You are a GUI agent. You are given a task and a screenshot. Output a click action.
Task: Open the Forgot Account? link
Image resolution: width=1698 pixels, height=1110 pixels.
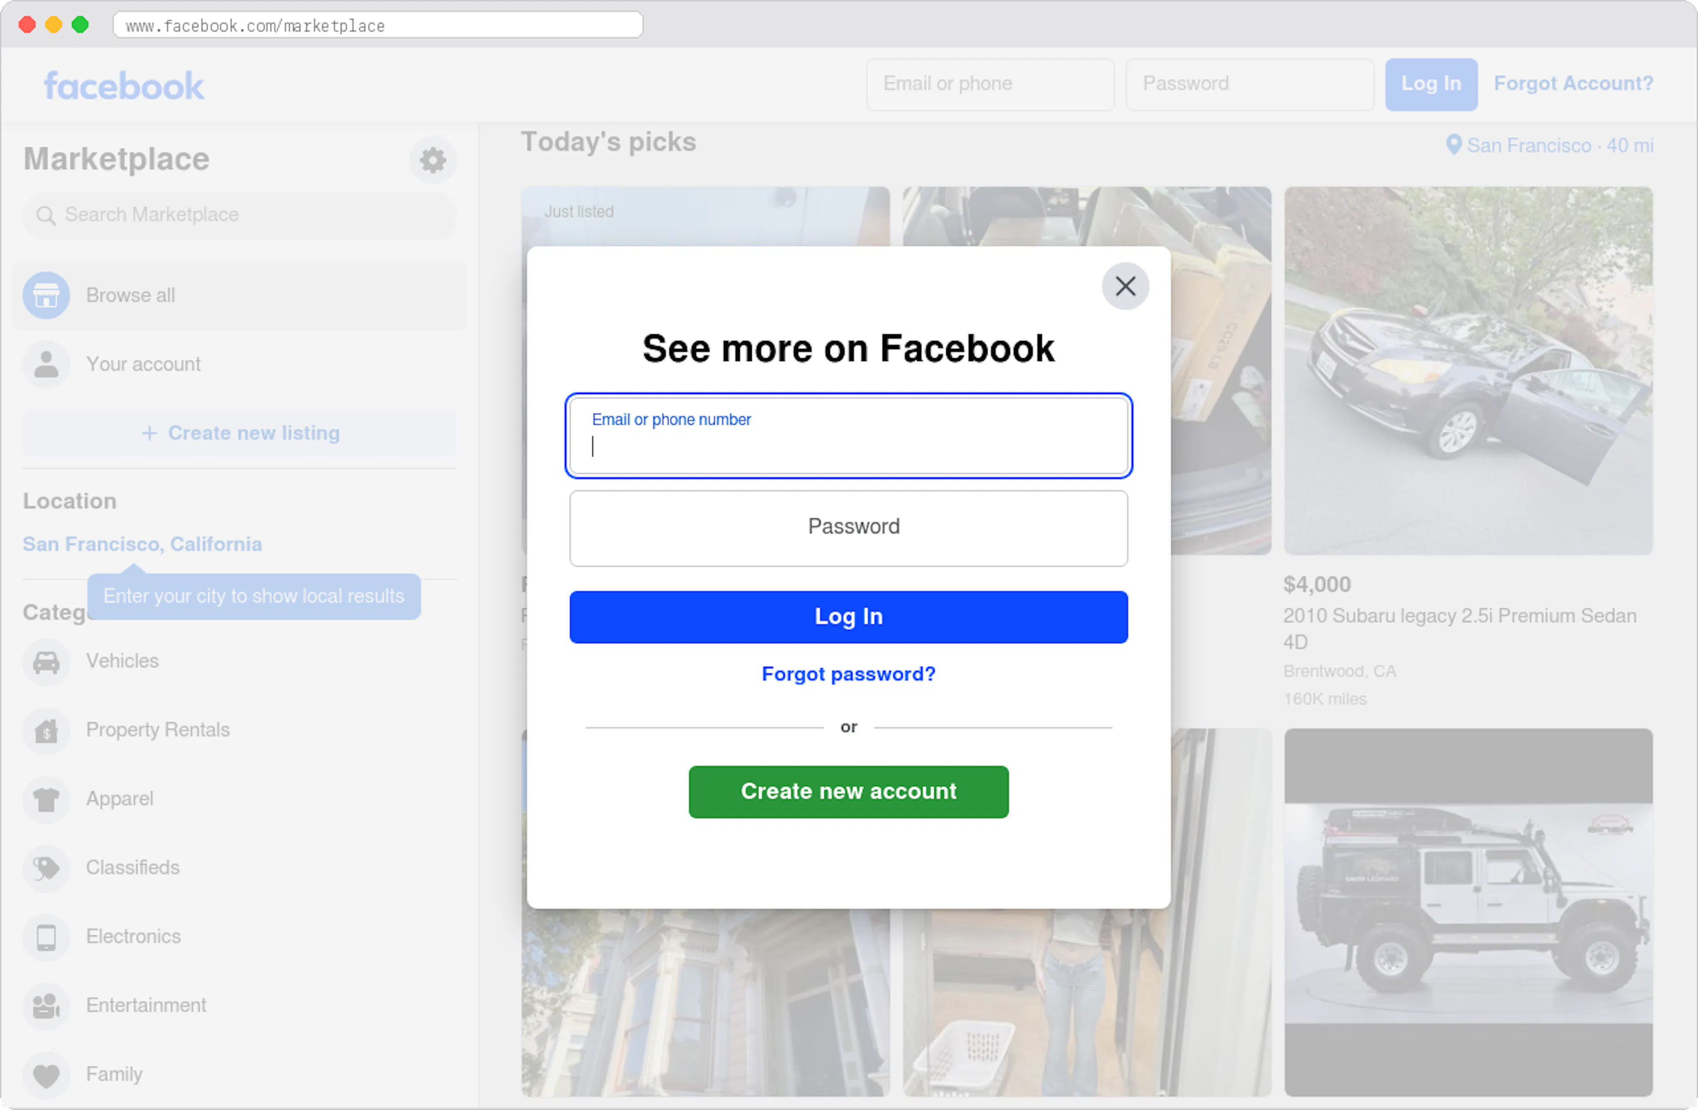click(1573, 84)
